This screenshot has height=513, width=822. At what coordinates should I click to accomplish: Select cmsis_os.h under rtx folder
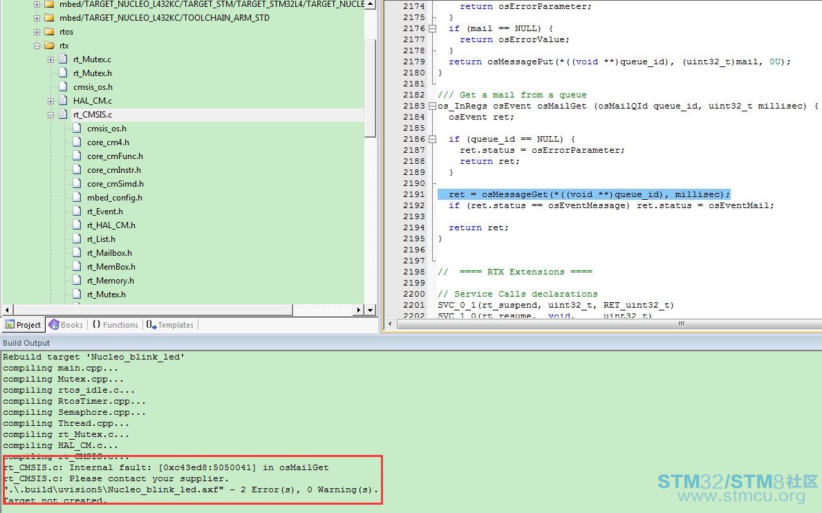(x=93, y=87)
